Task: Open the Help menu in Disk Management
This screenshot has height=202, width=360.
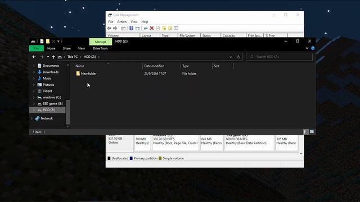Action: coord(145,22)
